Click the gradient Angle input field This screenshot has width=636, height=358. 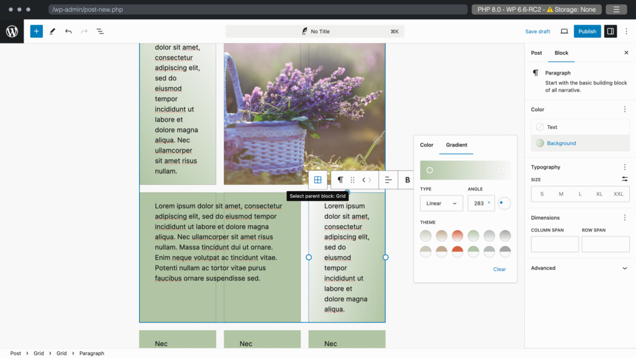481,204
